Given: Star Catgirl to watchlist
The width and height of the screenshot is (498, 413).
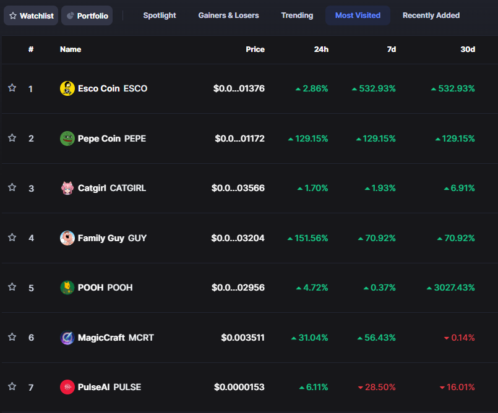Looking at the screenshot, I should click(12, 187).
